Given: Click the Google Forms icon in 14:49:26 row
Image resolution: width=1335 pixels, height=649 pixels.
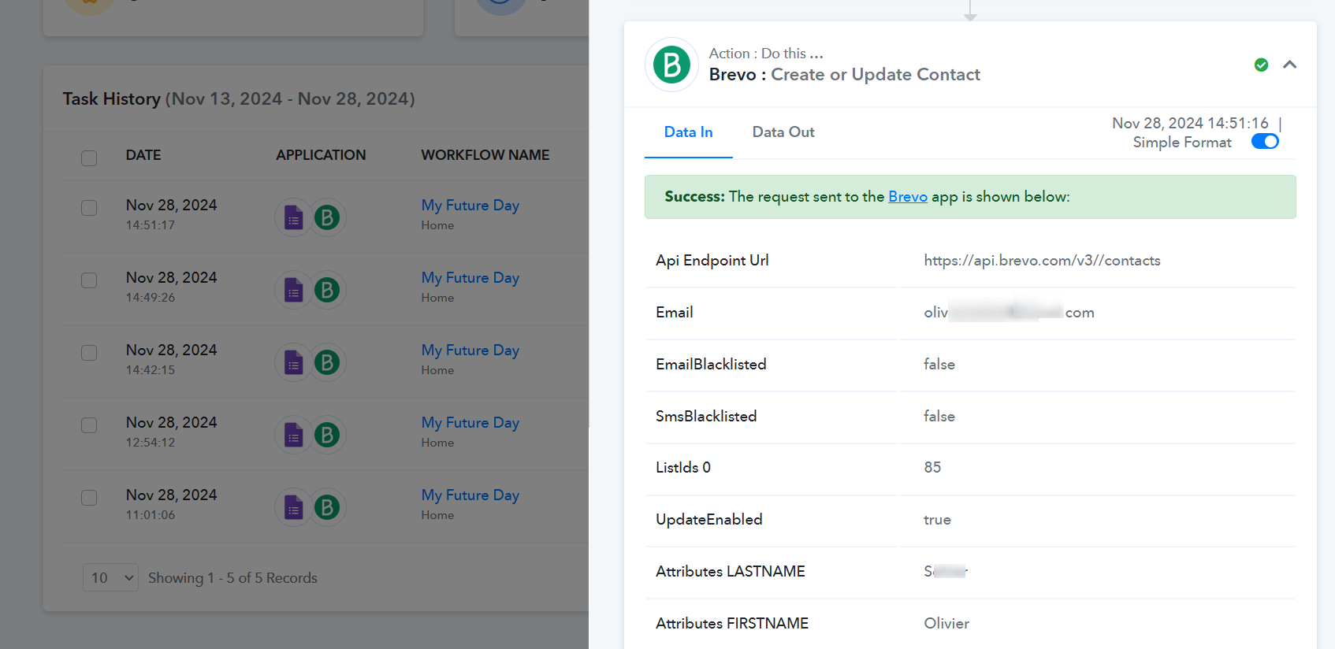Looking at the screenshot, I should click(293, 290).
